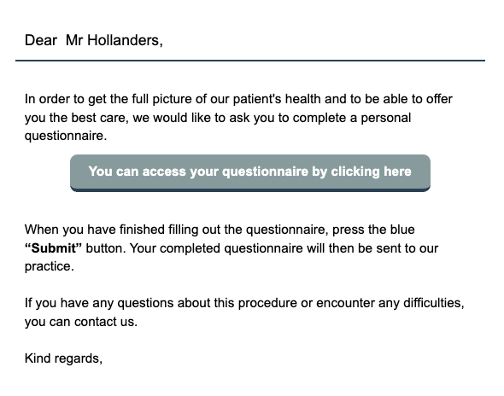504x396 pixels.
Task: Click the horizontal divider under the greeting
Action: pyautogui.click(x=250, y=61)
